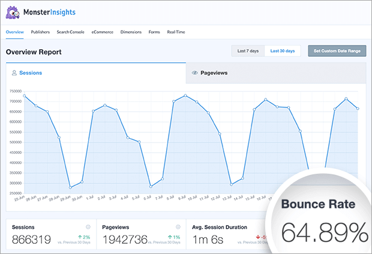Screen dimensions: 372x254
Task: Click the 29 Jun lowest data point
Action: [x=70, y=188]
